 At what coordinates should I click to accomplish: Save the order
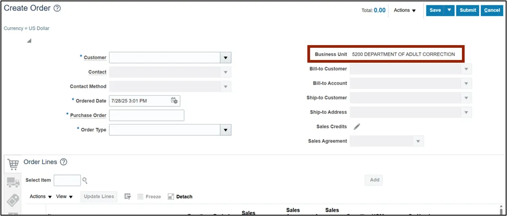click(x=435, y=10)
